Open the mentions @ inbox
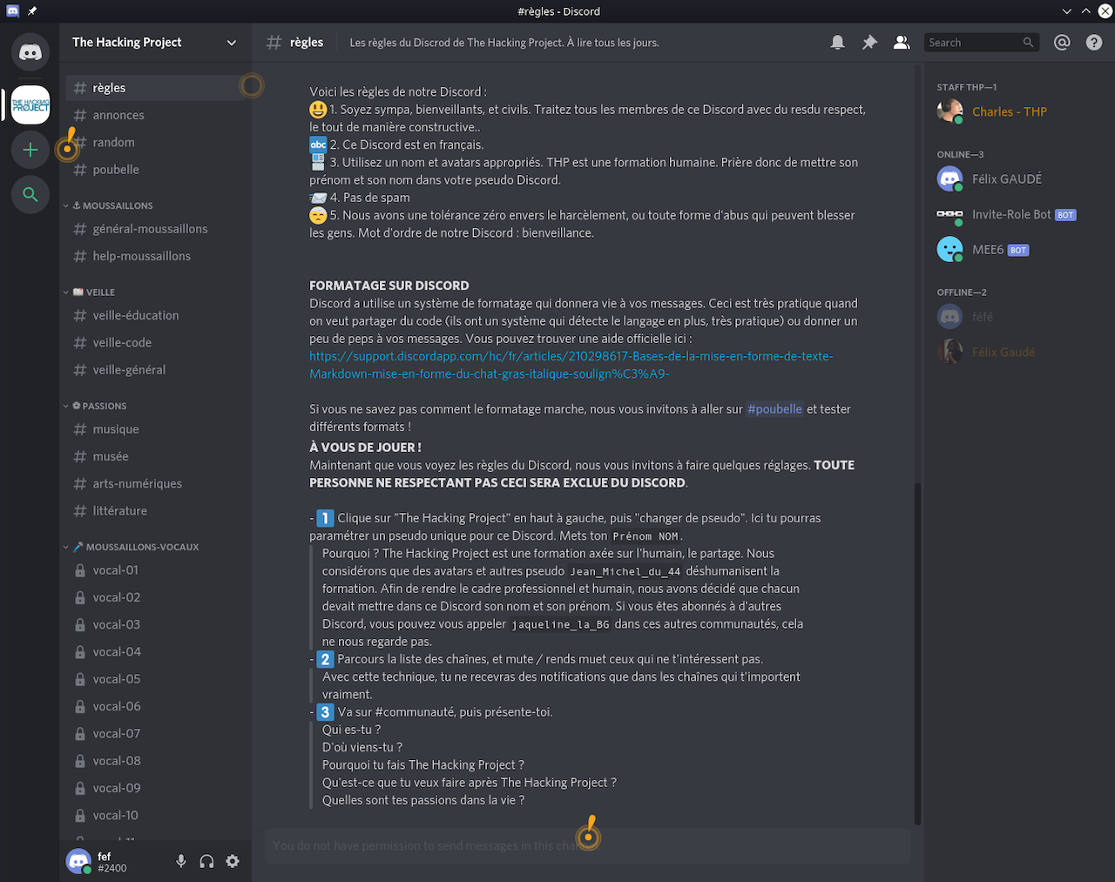The width and height of the screenshot is (1115, 882). pos(1062,43)
